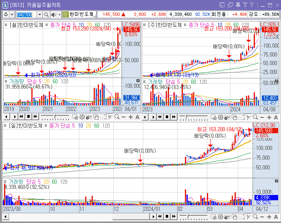Toggle the [일]한미반도체 chart title box
The image size is (281, 223).
coord(5,126)
